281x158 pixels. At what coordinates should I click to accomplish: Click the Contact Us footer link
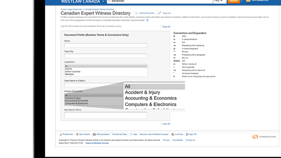point(190,140)
